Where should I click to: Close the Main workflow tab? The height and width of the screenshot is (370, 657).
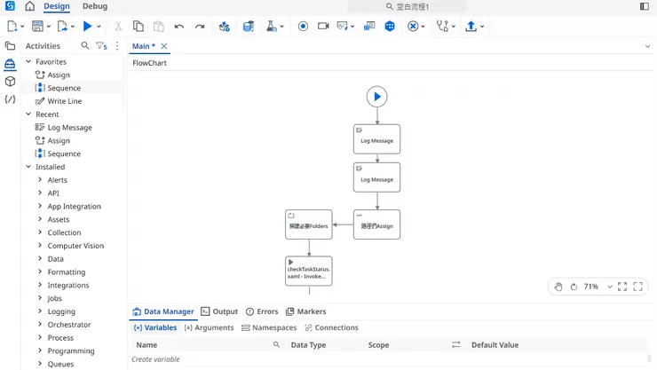click(x=164, y=46)
